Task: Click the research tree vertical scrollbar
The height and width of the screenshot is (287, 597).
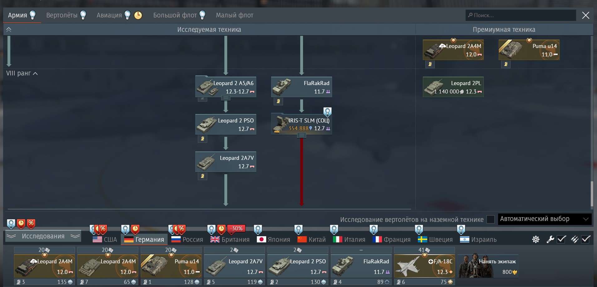Action: coord(592,193)
